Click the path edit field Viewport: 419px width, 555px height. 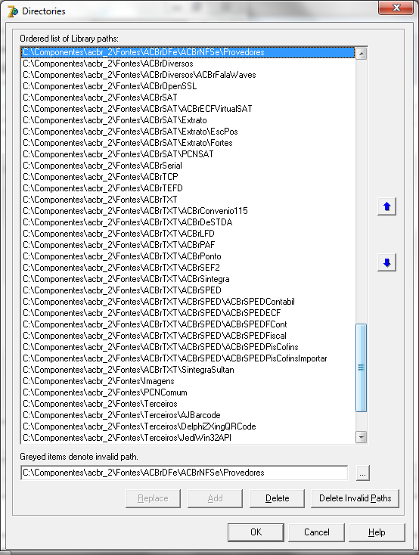tap(185, 473)
